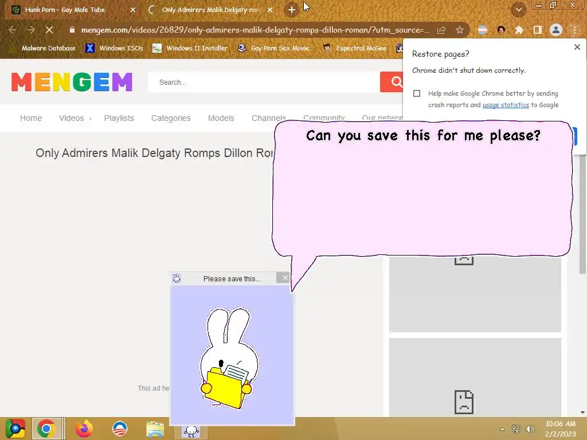Image resolution: width=587 pixels, height=440 pixels.
Task: Close the 'Please save this...' window
Action: coord(285,278)
